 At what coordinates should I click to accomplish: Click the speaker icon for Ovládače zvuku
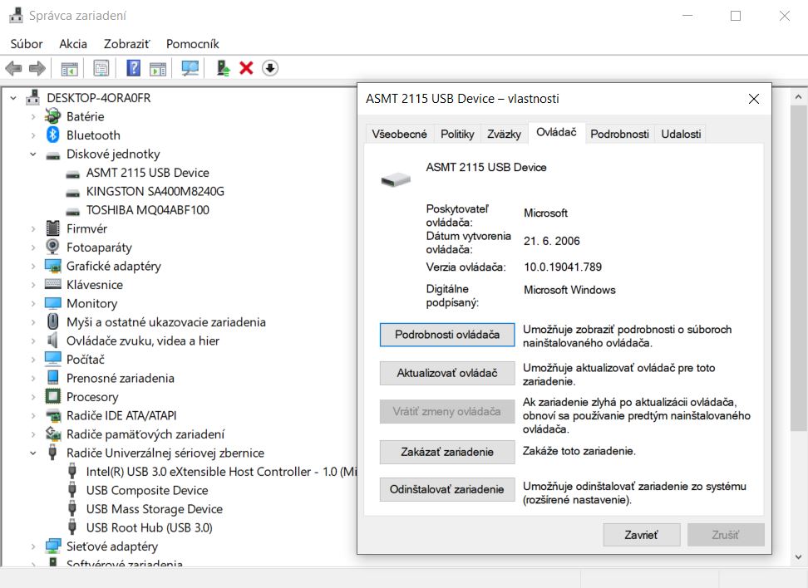click(x=52, y=340)
